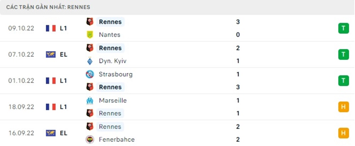The height and width of the screenshot is (146, 355).
Task: Click Rennes crest in the Nantes match
Action: [x=90, y=22]
